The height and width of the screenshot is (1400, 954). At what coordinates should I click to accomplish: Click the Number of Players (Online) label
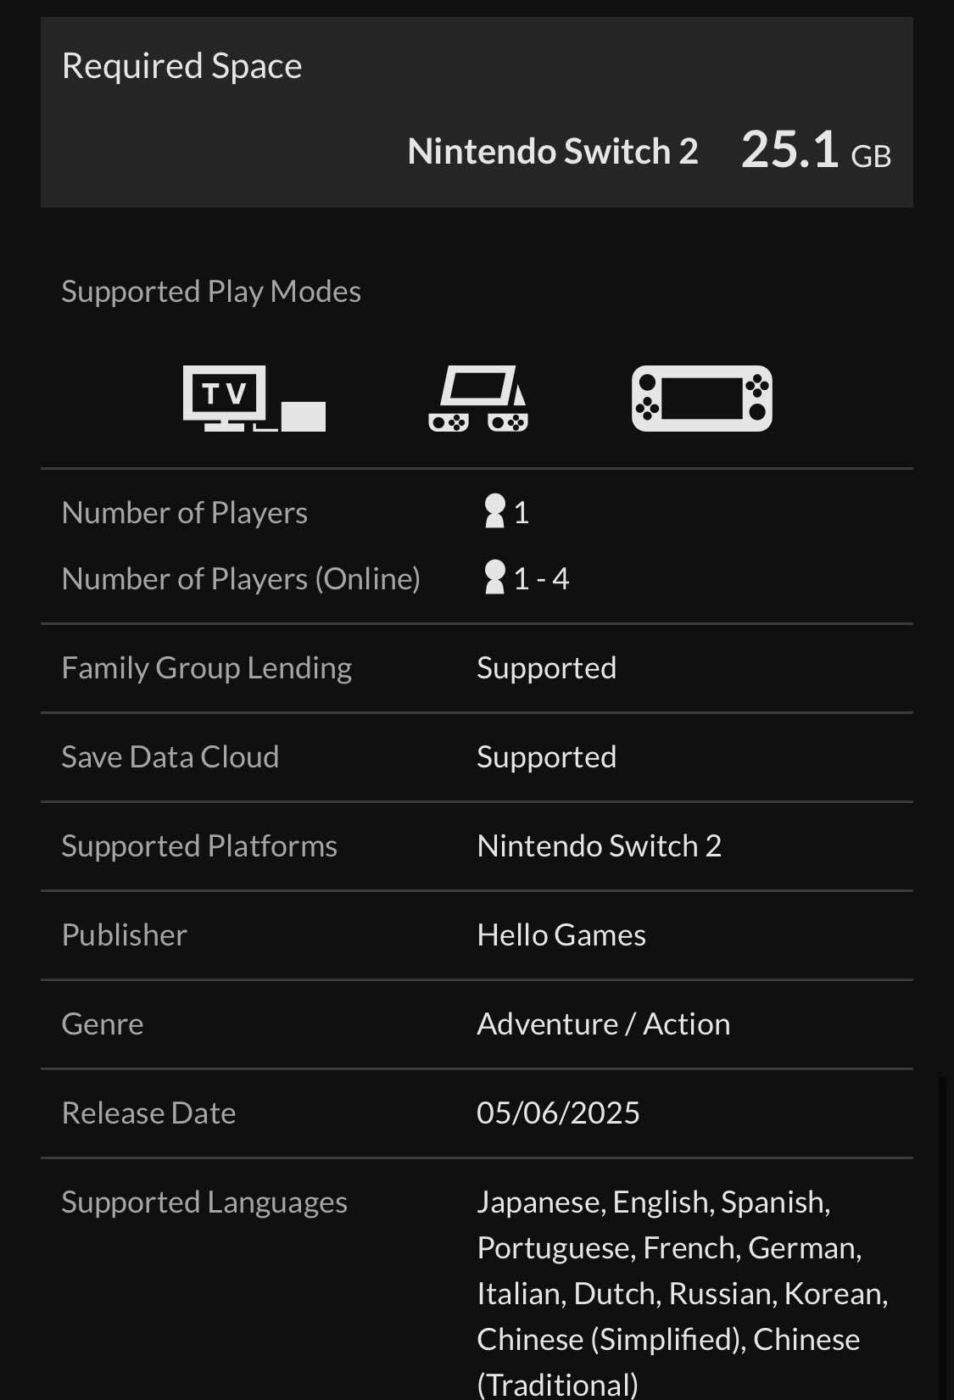tap(241, 578)
